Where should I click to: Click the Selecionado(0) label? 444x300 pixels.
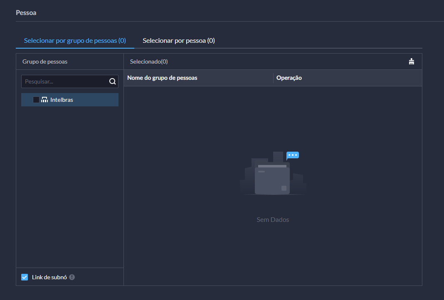click(149, 61)
